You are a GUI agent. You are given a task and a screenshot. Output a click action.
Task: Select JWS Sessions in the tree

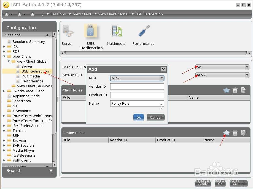click(24, 155)
